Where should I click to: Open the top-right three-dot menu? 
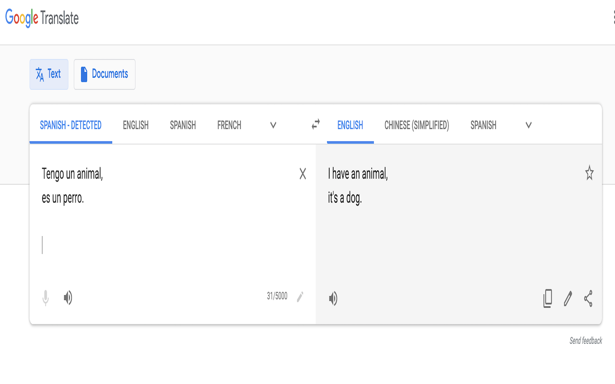click(x=614, y=17)
